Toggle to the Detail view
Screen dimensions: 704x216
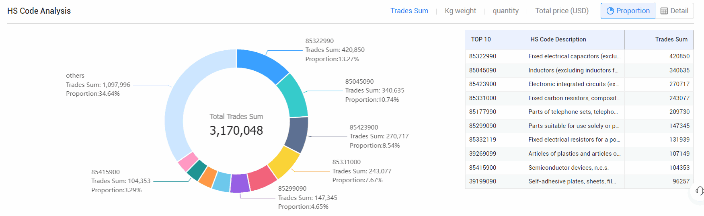coord(674,11)
